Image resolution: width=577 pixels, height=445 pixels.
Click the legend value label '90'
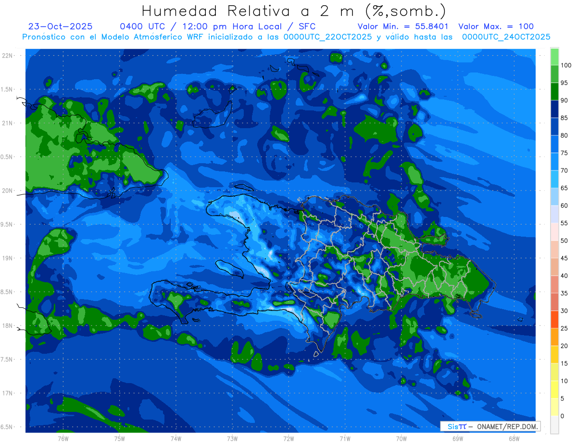coord(564,100)
